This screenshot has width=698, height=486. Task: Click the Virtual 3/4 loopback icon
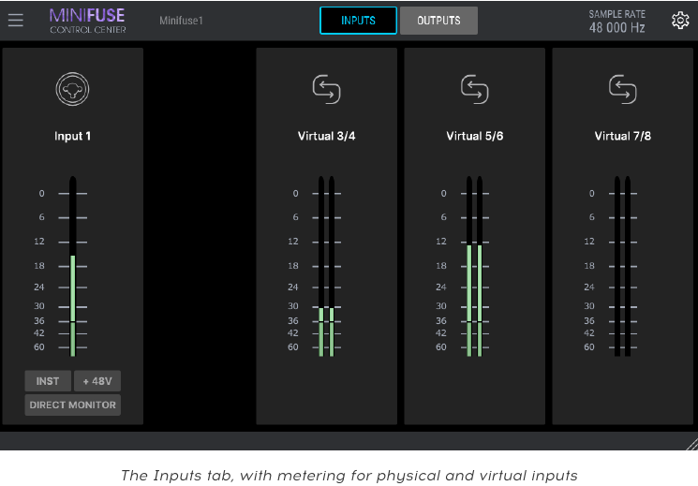pyautogui.click(x=326, y=89)
